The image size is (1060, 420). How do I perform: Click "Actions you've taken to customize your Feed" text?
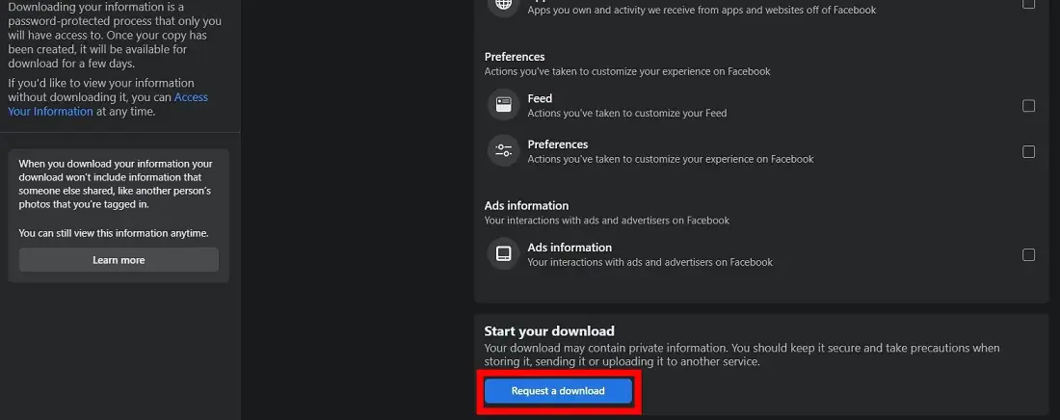[x=626, y=113]
